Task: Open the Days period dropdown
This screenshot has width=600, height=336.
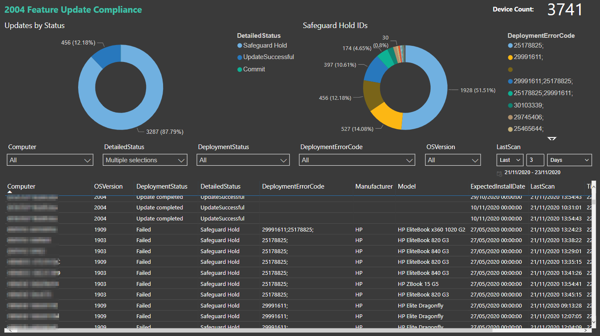Action: [569, 160]
